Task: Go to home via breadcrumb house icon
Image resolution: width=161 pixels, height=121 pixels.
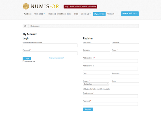Action: 25,26
